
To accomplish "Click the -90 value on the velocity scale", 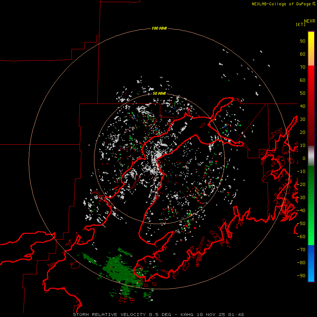I will point(301,276).
